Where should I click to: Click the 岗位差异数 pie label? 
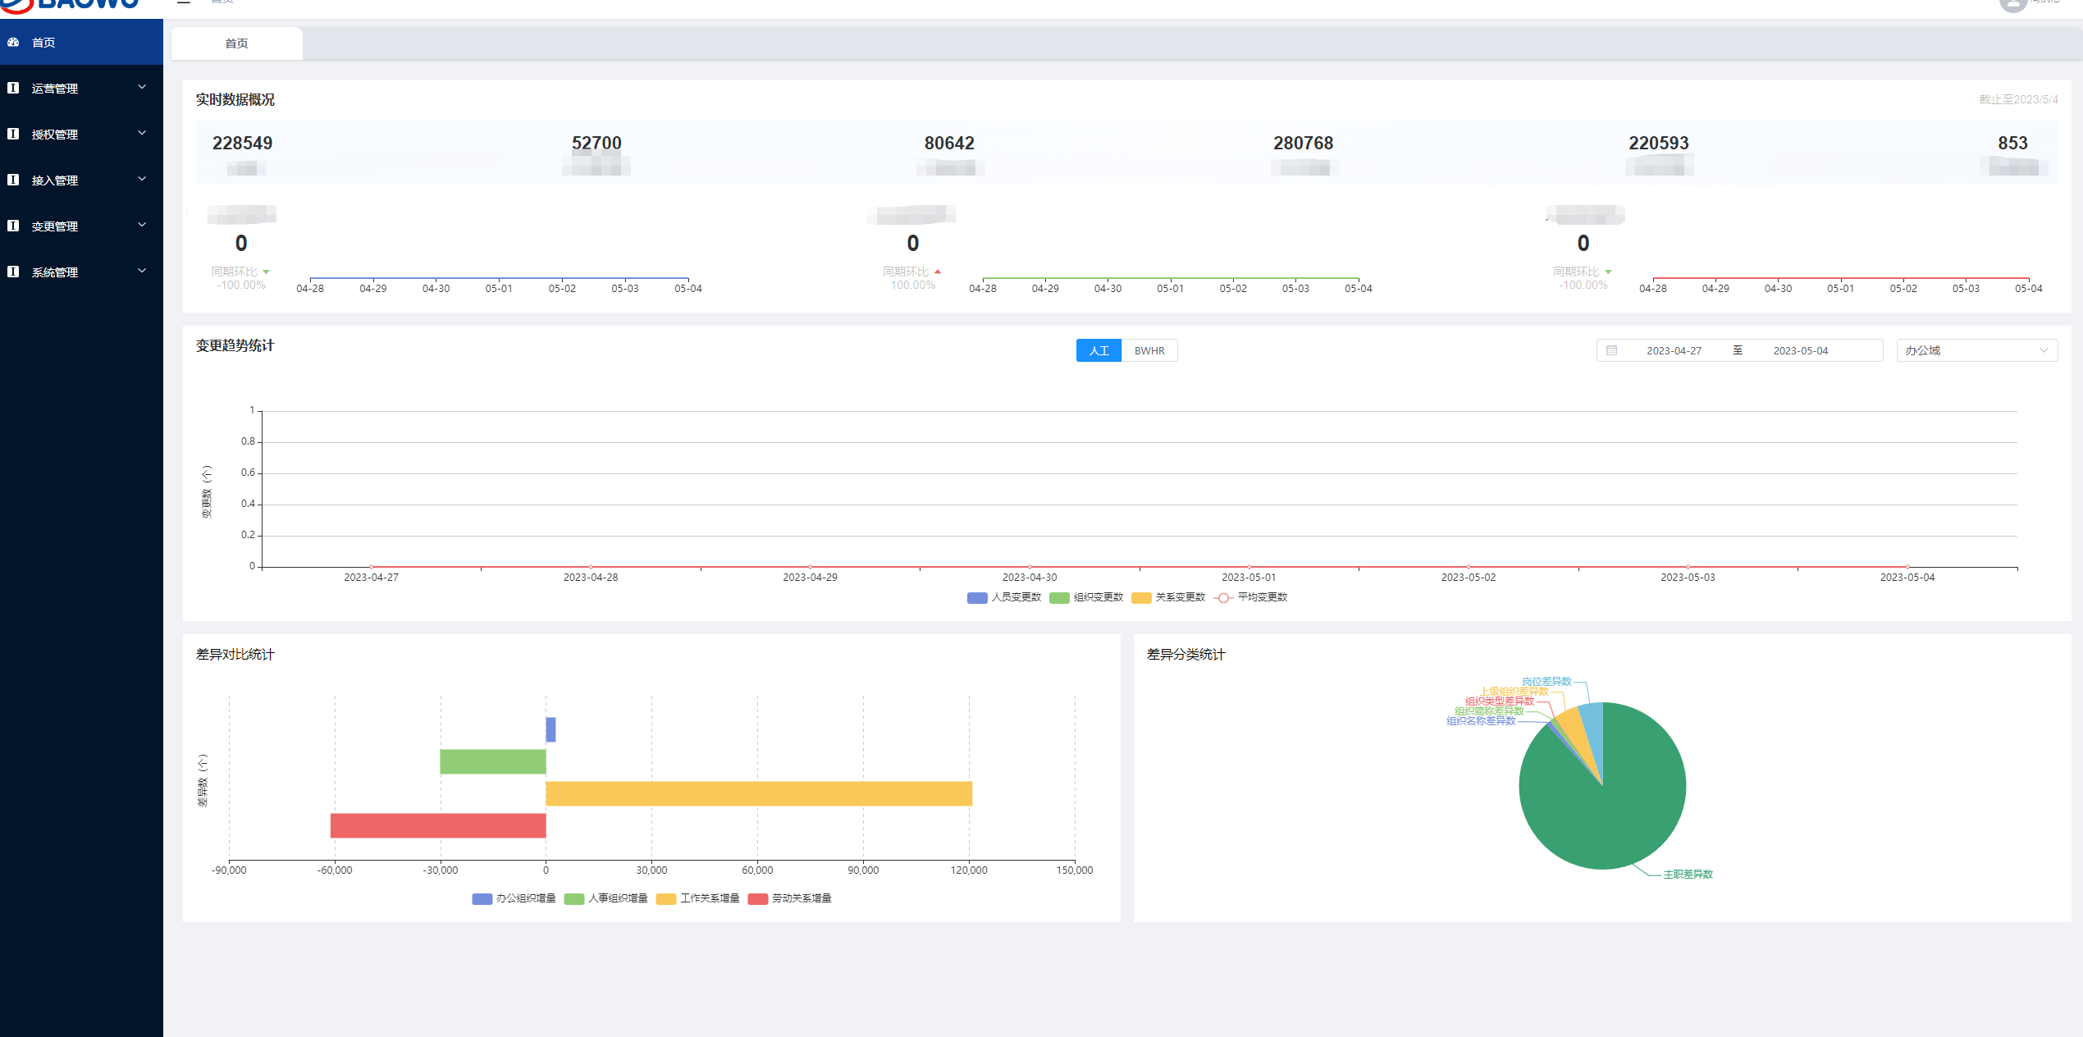(x=1546, y=682)
